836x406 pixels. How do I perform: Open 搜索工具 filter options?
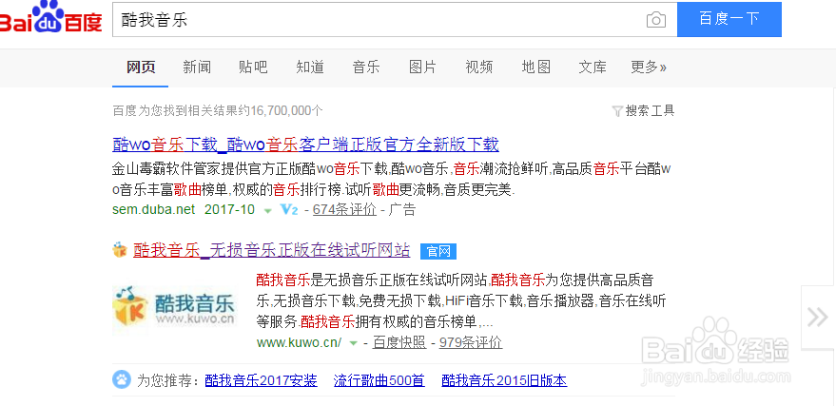point(644,111)
